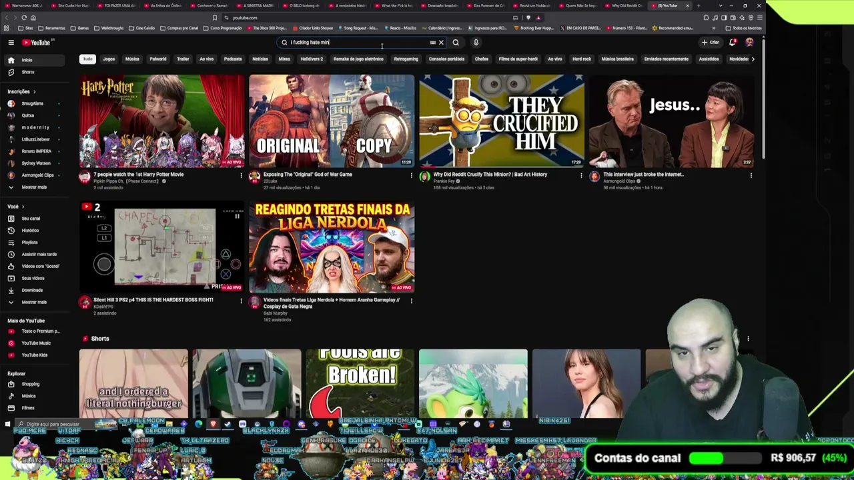Select the Música brasileira filter chip
The image size is (854, 480).
pyautogui.click(x=618, y=59)
